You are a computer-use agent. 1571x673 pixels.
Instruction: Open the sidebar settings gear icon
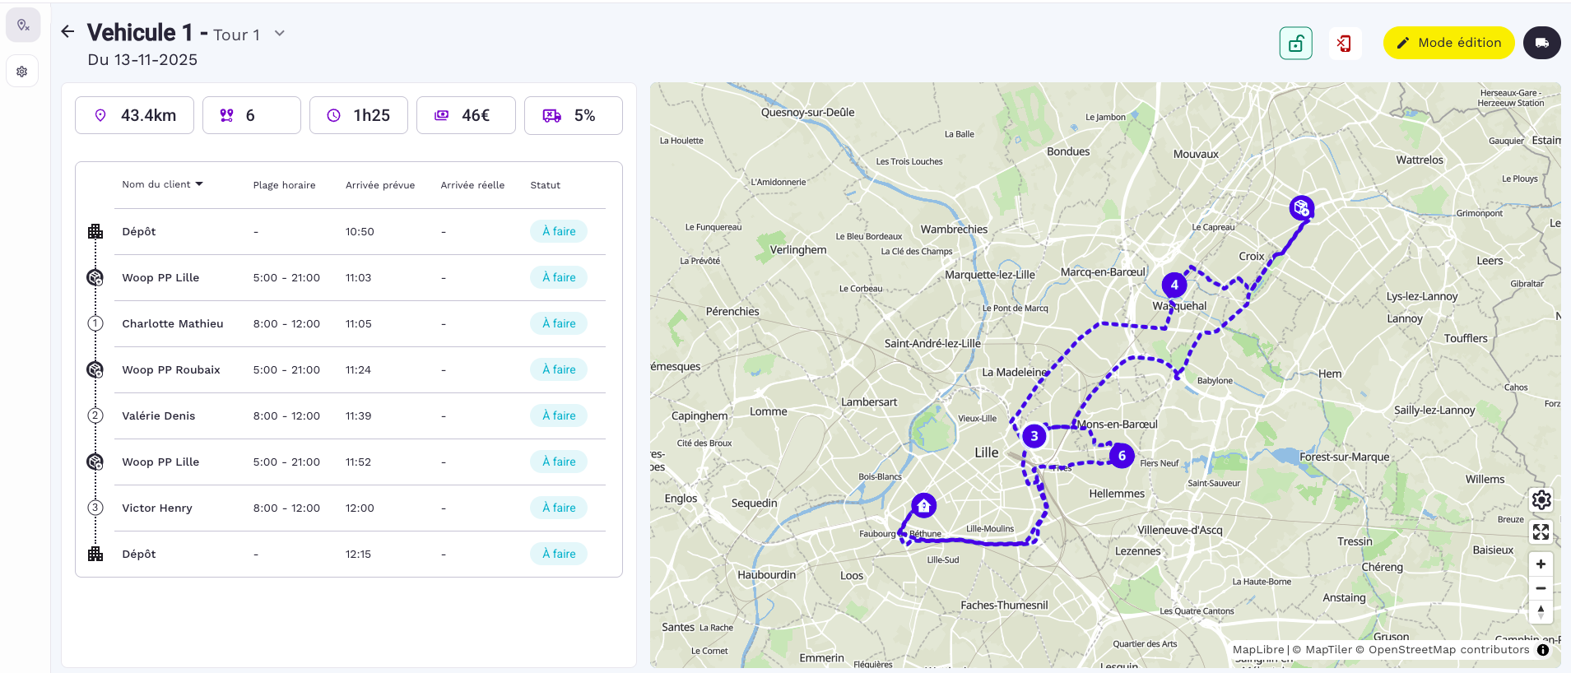click(22, 72)
